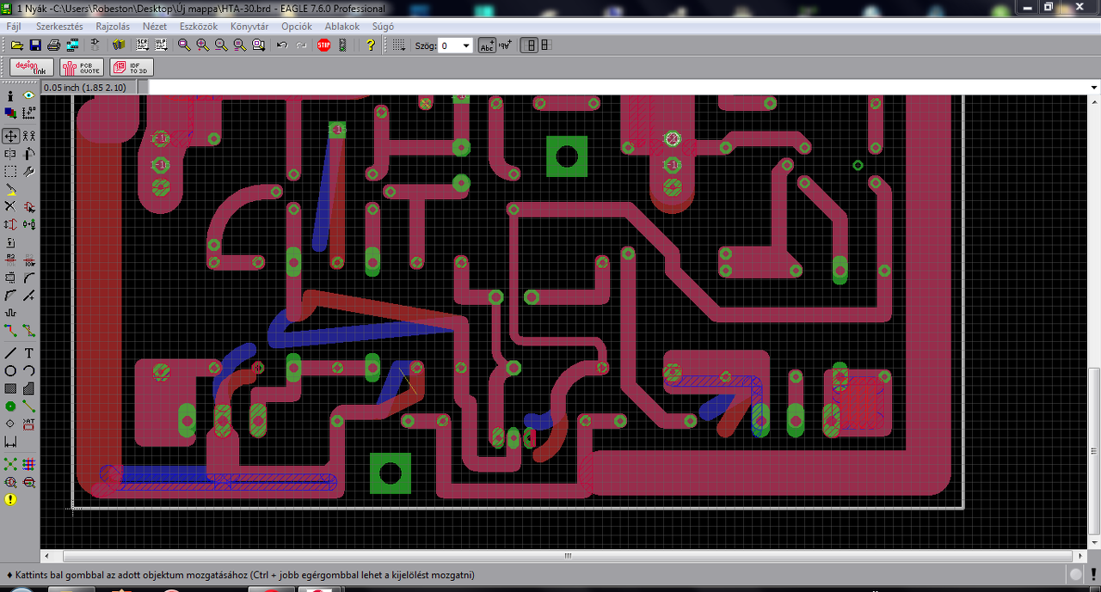Select the Meander tool
This screenshot has width=1101, height=592.
[x=10, y=313]
